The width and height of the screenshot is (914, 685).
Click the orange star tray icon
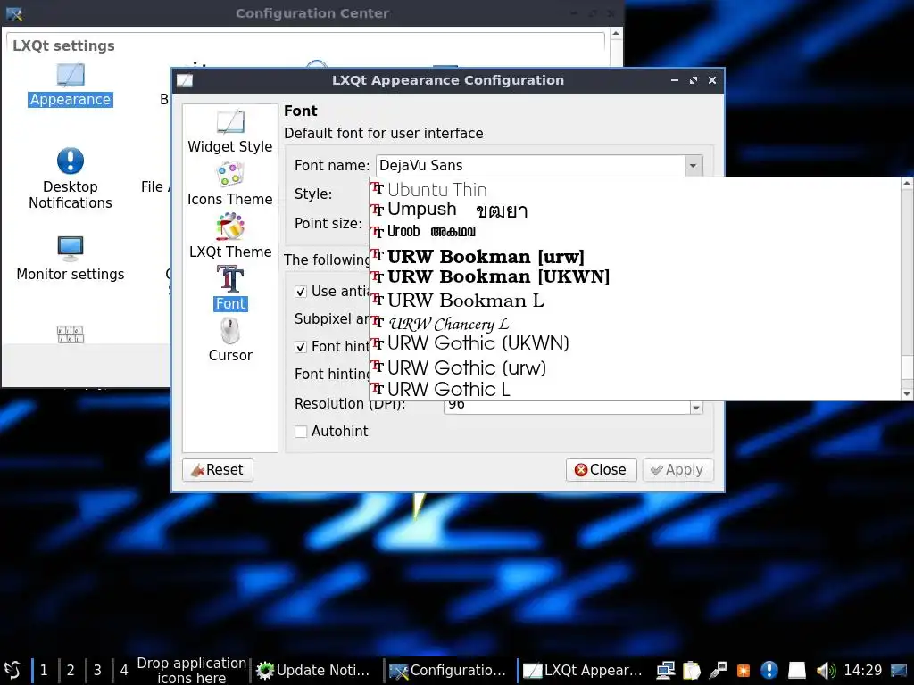pos(744,671)
